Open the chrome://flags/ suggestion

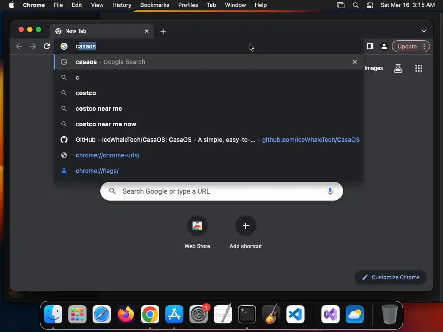(x=209, y=170)
